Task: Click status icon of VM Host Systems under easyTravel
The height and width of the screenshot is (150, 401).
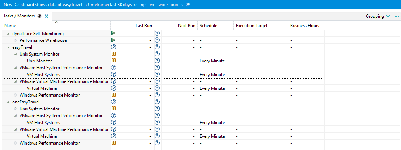Action: (x=114, y=74)
